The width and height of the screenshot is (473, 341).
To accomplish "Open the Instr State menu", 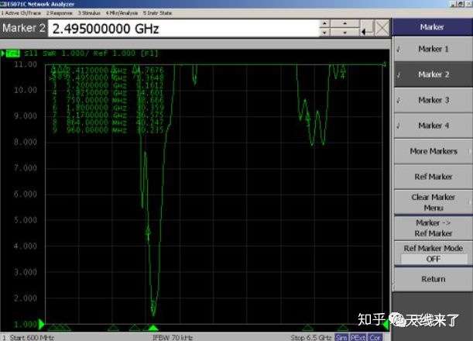I will pos(157,13).
